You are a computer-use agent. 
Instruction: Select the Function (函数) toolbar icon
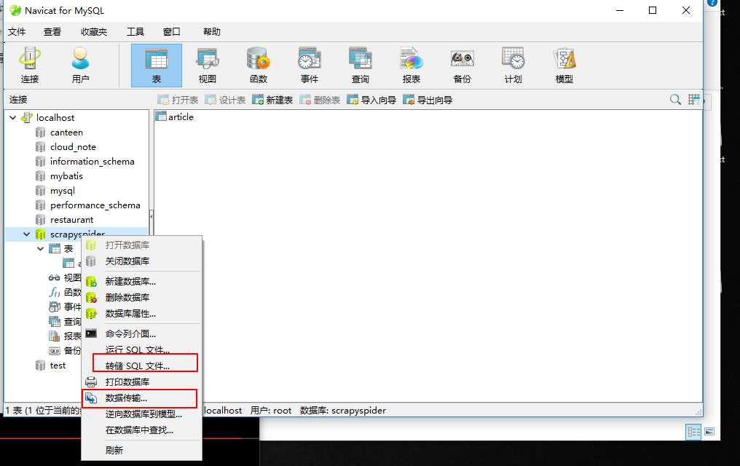(258, 66)
